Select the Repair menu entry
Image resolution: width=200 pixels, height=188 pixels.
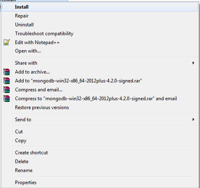point(100,16)
